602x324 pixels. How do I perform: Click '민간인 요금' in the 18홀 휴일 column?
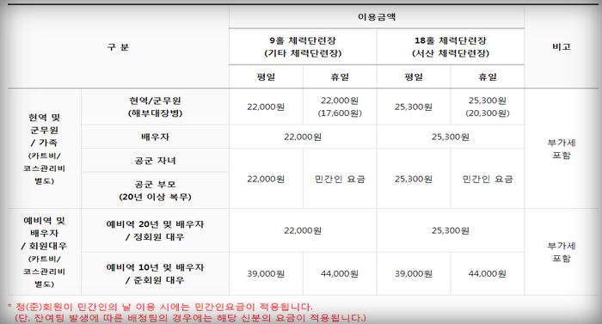click(488, 179)
